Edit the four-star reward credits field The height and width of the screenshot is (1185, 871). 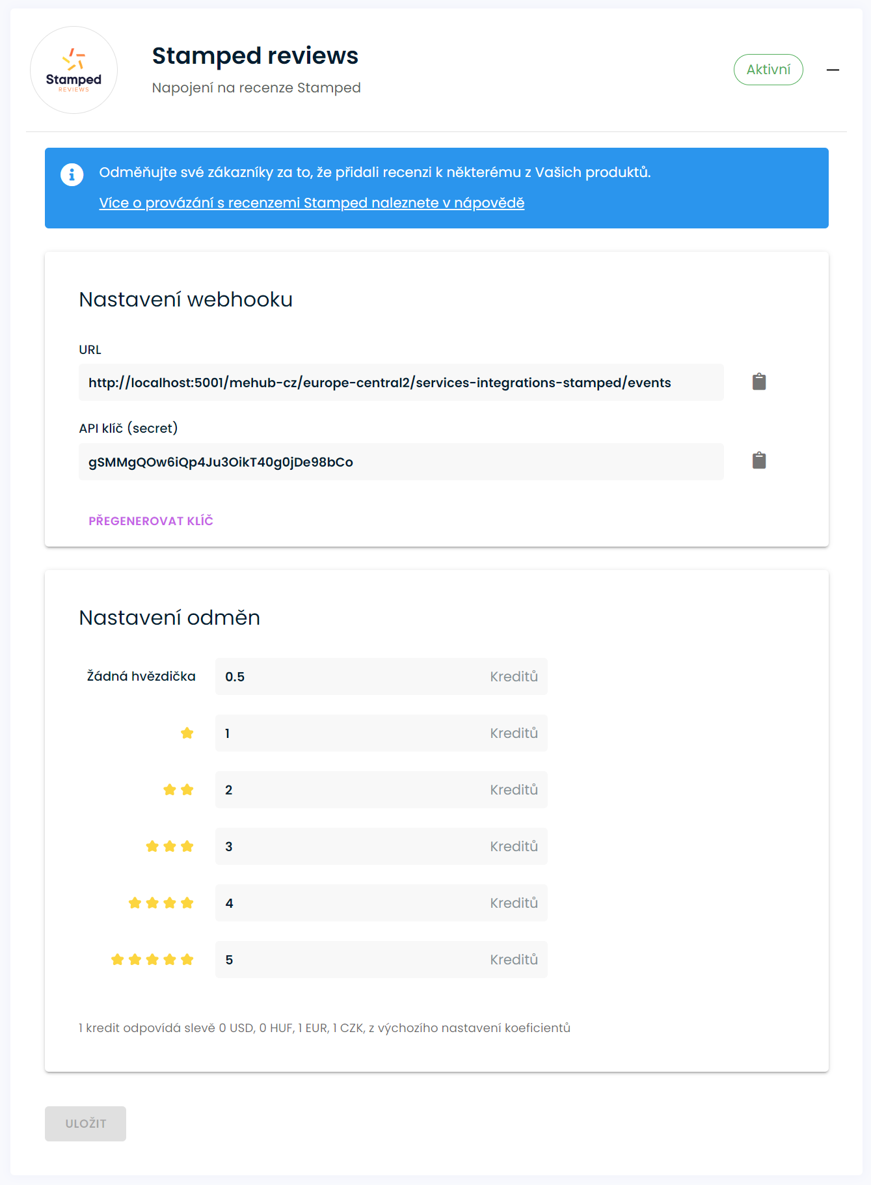351,903
